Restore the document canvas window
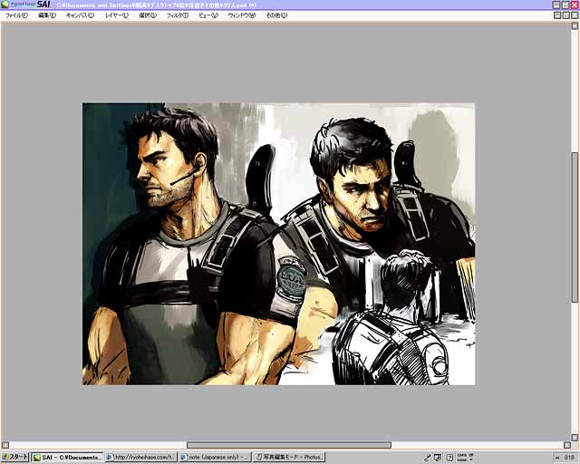Screen dimensions: 580x464 pos(565,15)
